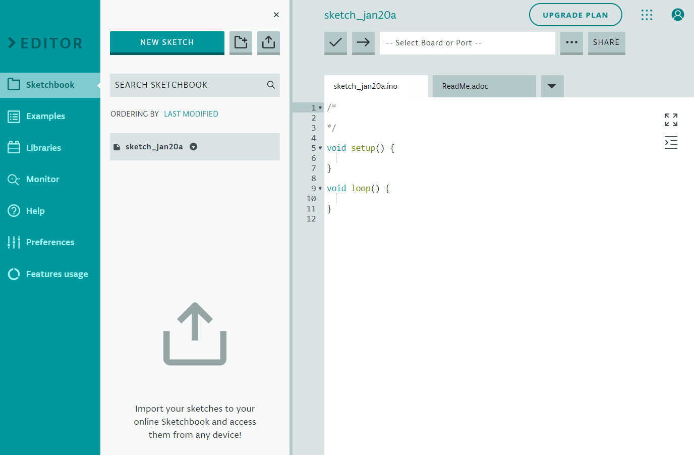Click the Libraries calendar-style icon
Screen dimensions: 694x455
point(14,147)
